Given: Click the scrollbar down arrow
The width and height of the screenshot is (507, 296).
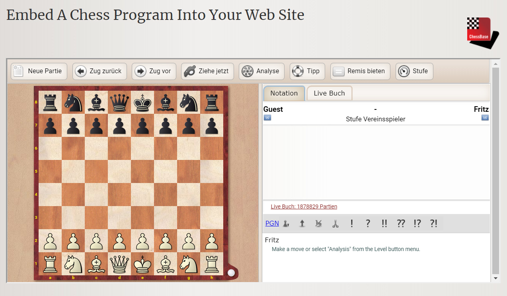Looking at the screenshot, I should [x=495, y=278].
